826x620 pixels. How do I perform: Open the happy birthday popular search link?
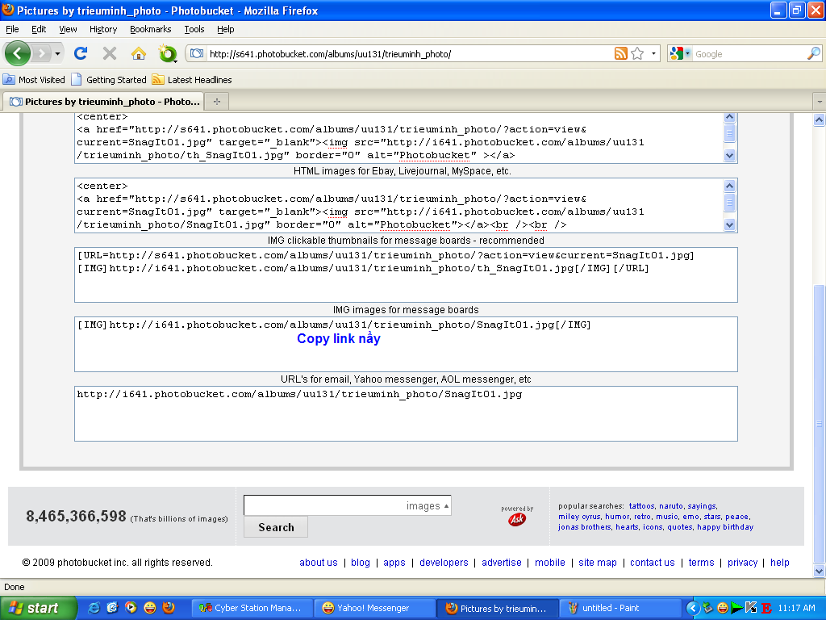click(725, 527)
